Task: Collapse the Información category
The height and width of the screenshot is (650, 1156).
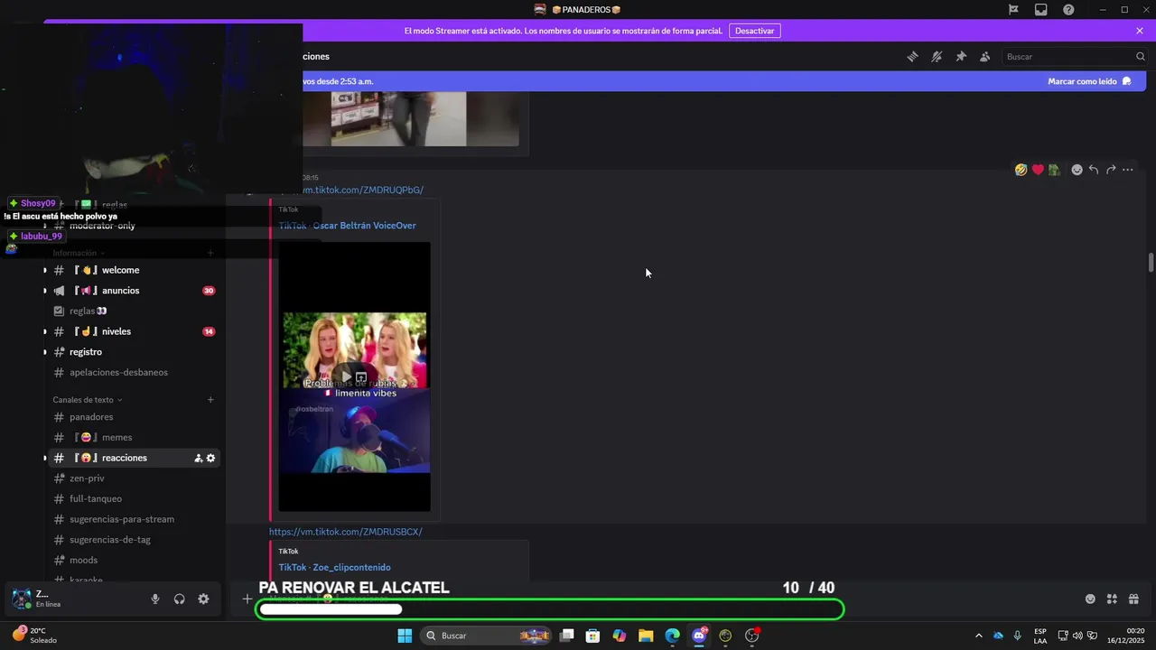Action: [79, 254]
